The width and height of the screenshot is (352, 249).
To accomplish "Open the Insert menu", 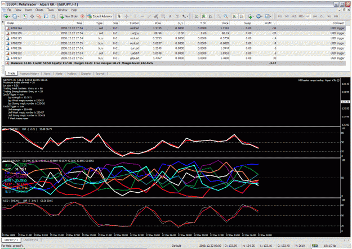I will point(28,10).
